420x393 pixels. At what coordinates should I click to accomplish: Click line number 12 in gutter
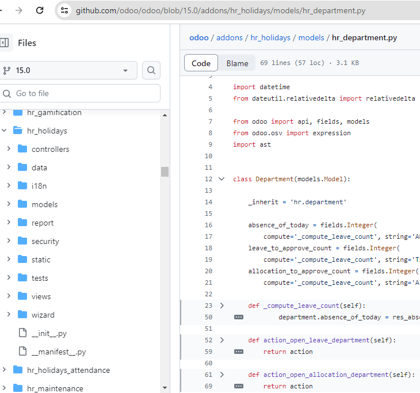coord(208,179)
